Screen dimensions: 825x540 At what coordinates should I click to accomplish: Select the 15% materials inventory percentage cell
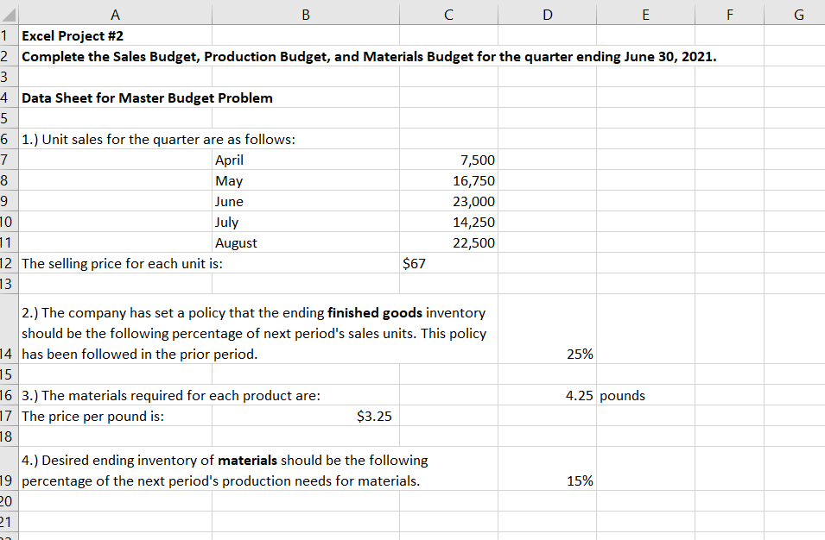[547, 468]
